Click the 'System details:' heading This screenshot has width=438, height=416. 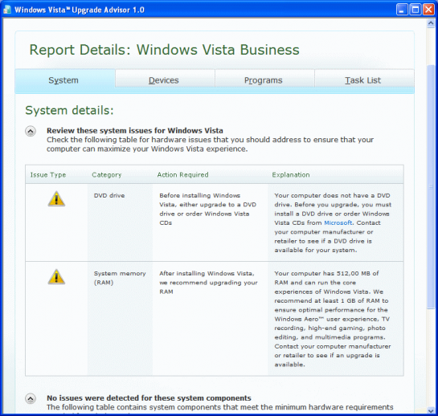[x=70, y=110]
